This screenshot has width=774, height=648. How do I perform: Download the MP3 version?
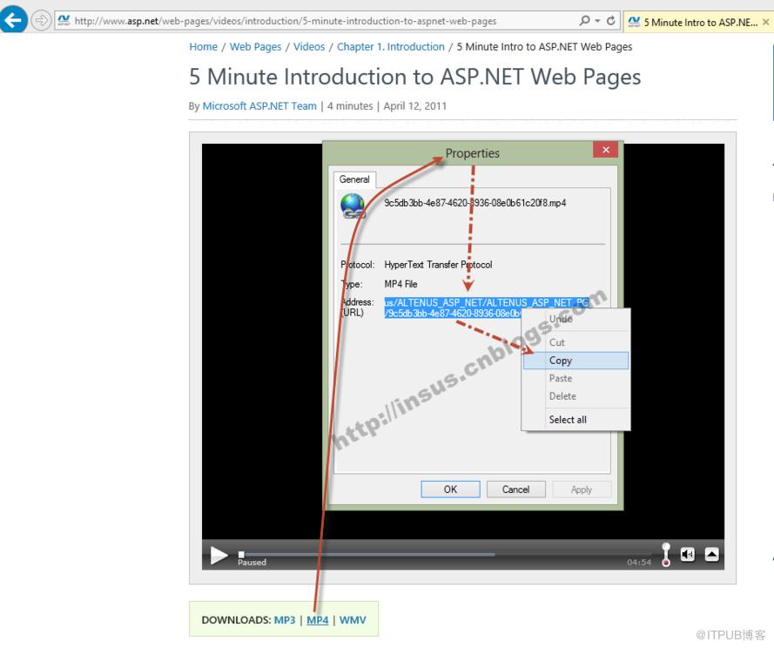[285, 620]
